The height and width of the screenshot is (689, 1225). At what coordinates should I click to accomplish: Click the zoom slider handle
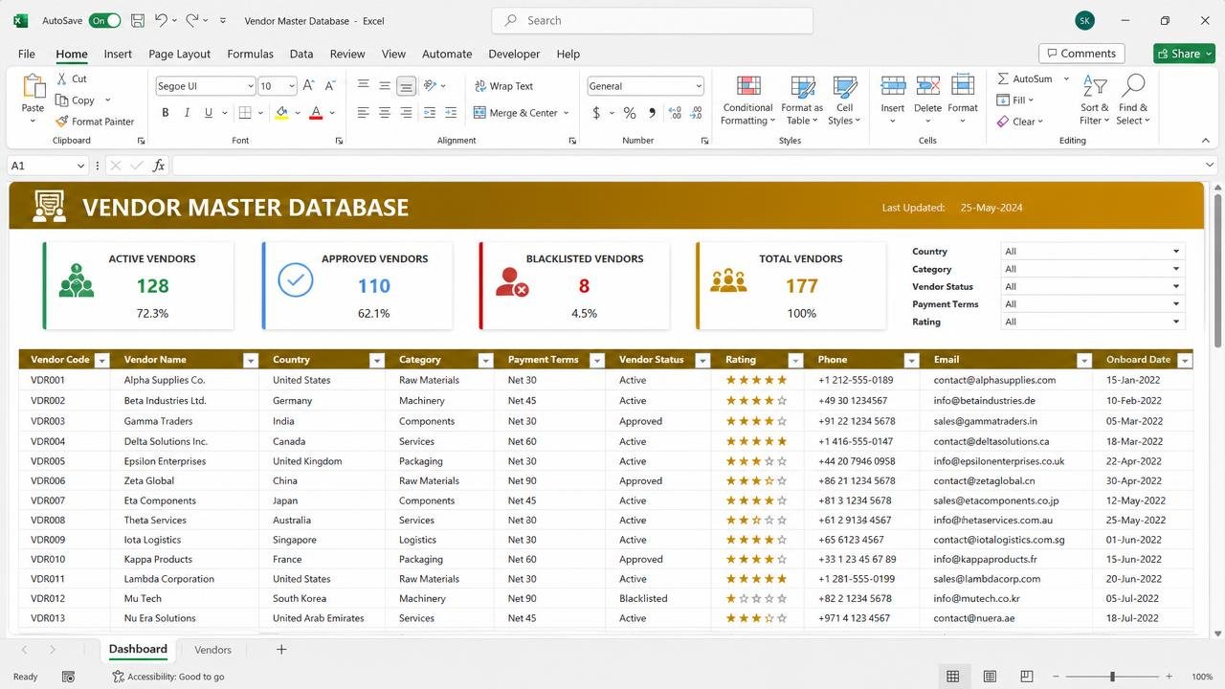1112,677
